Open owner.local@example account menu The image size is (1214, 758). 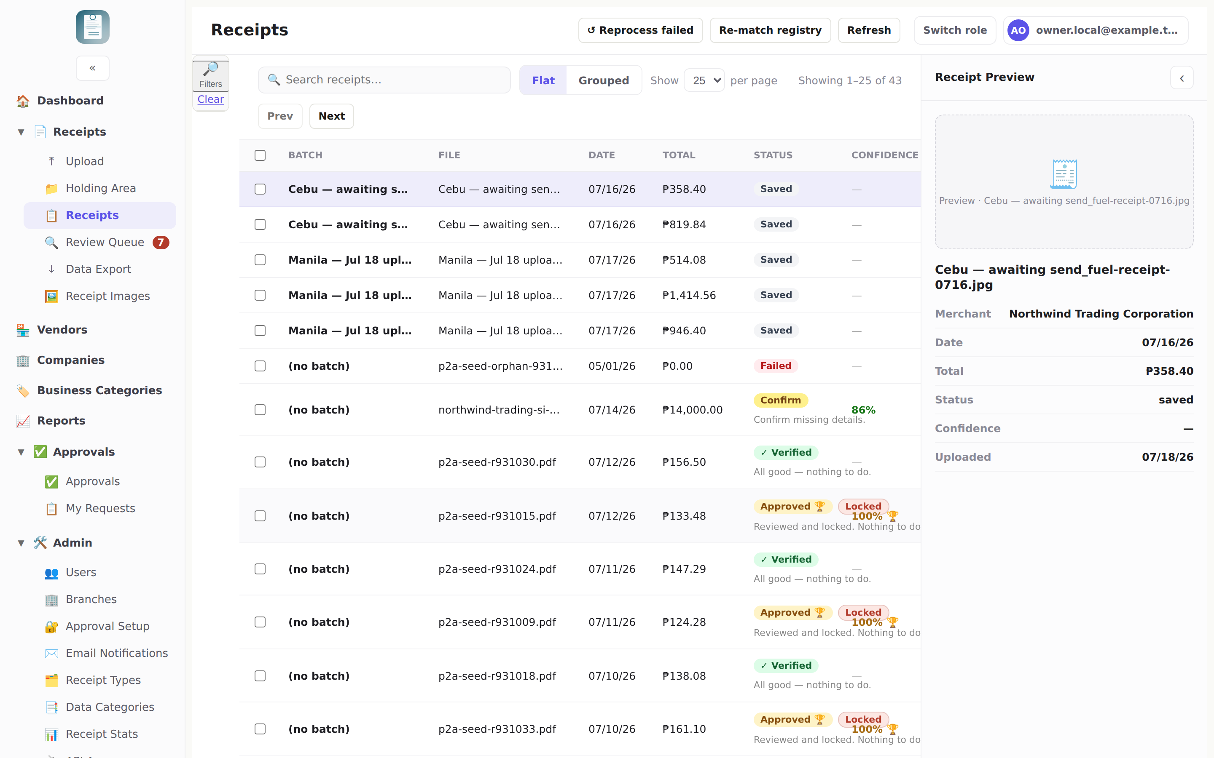(x=1096, y=31)
